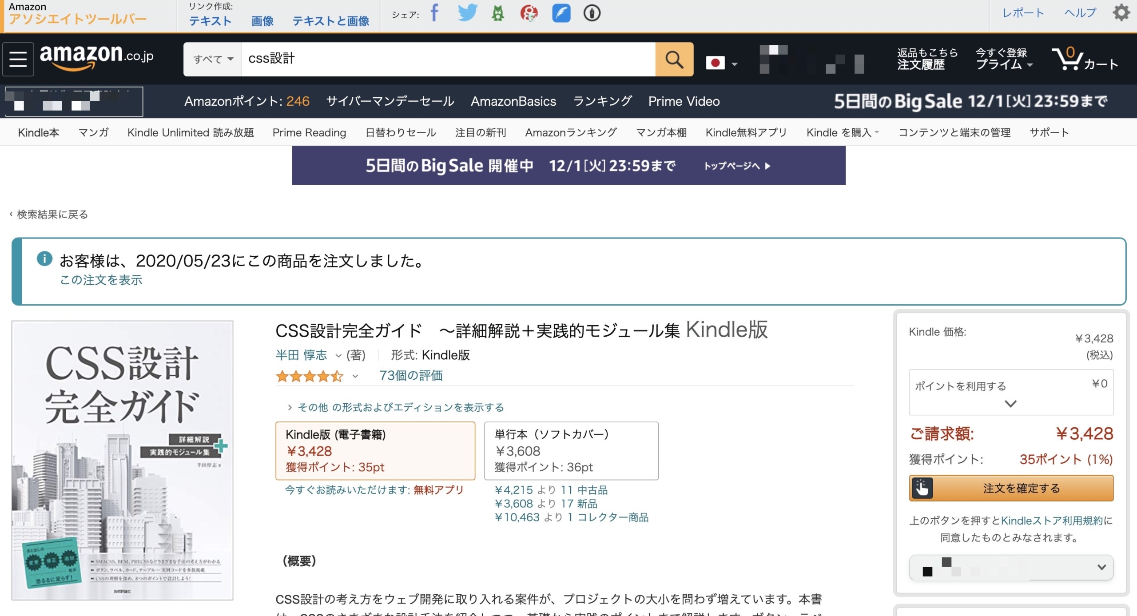Select the Kindle版 (電子書籍) format box
1137x616 pixels.
[x=375, y=451]
